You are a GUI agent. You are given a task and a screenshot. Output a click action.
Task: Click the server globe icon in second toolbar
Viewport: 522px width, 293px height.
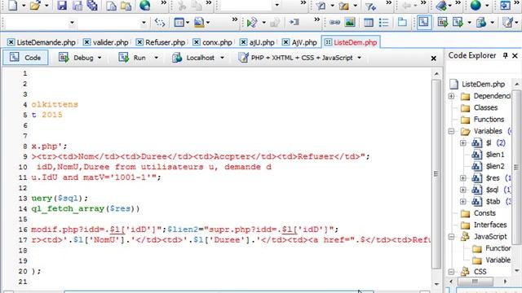pyautogui.click(x=481, y=22)
